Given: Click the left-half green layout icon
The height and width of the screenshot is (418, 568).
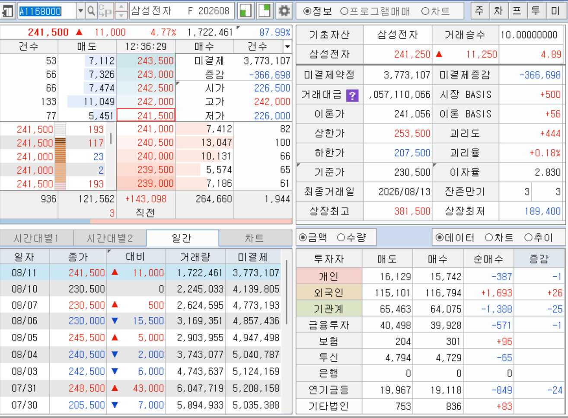Looking at the screenshot, I should pyautogui.click(x=246, y=11).
